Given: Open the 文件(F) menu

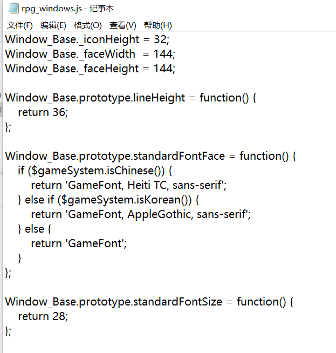Looking at the screenshot, I should [x=20, y=25].
